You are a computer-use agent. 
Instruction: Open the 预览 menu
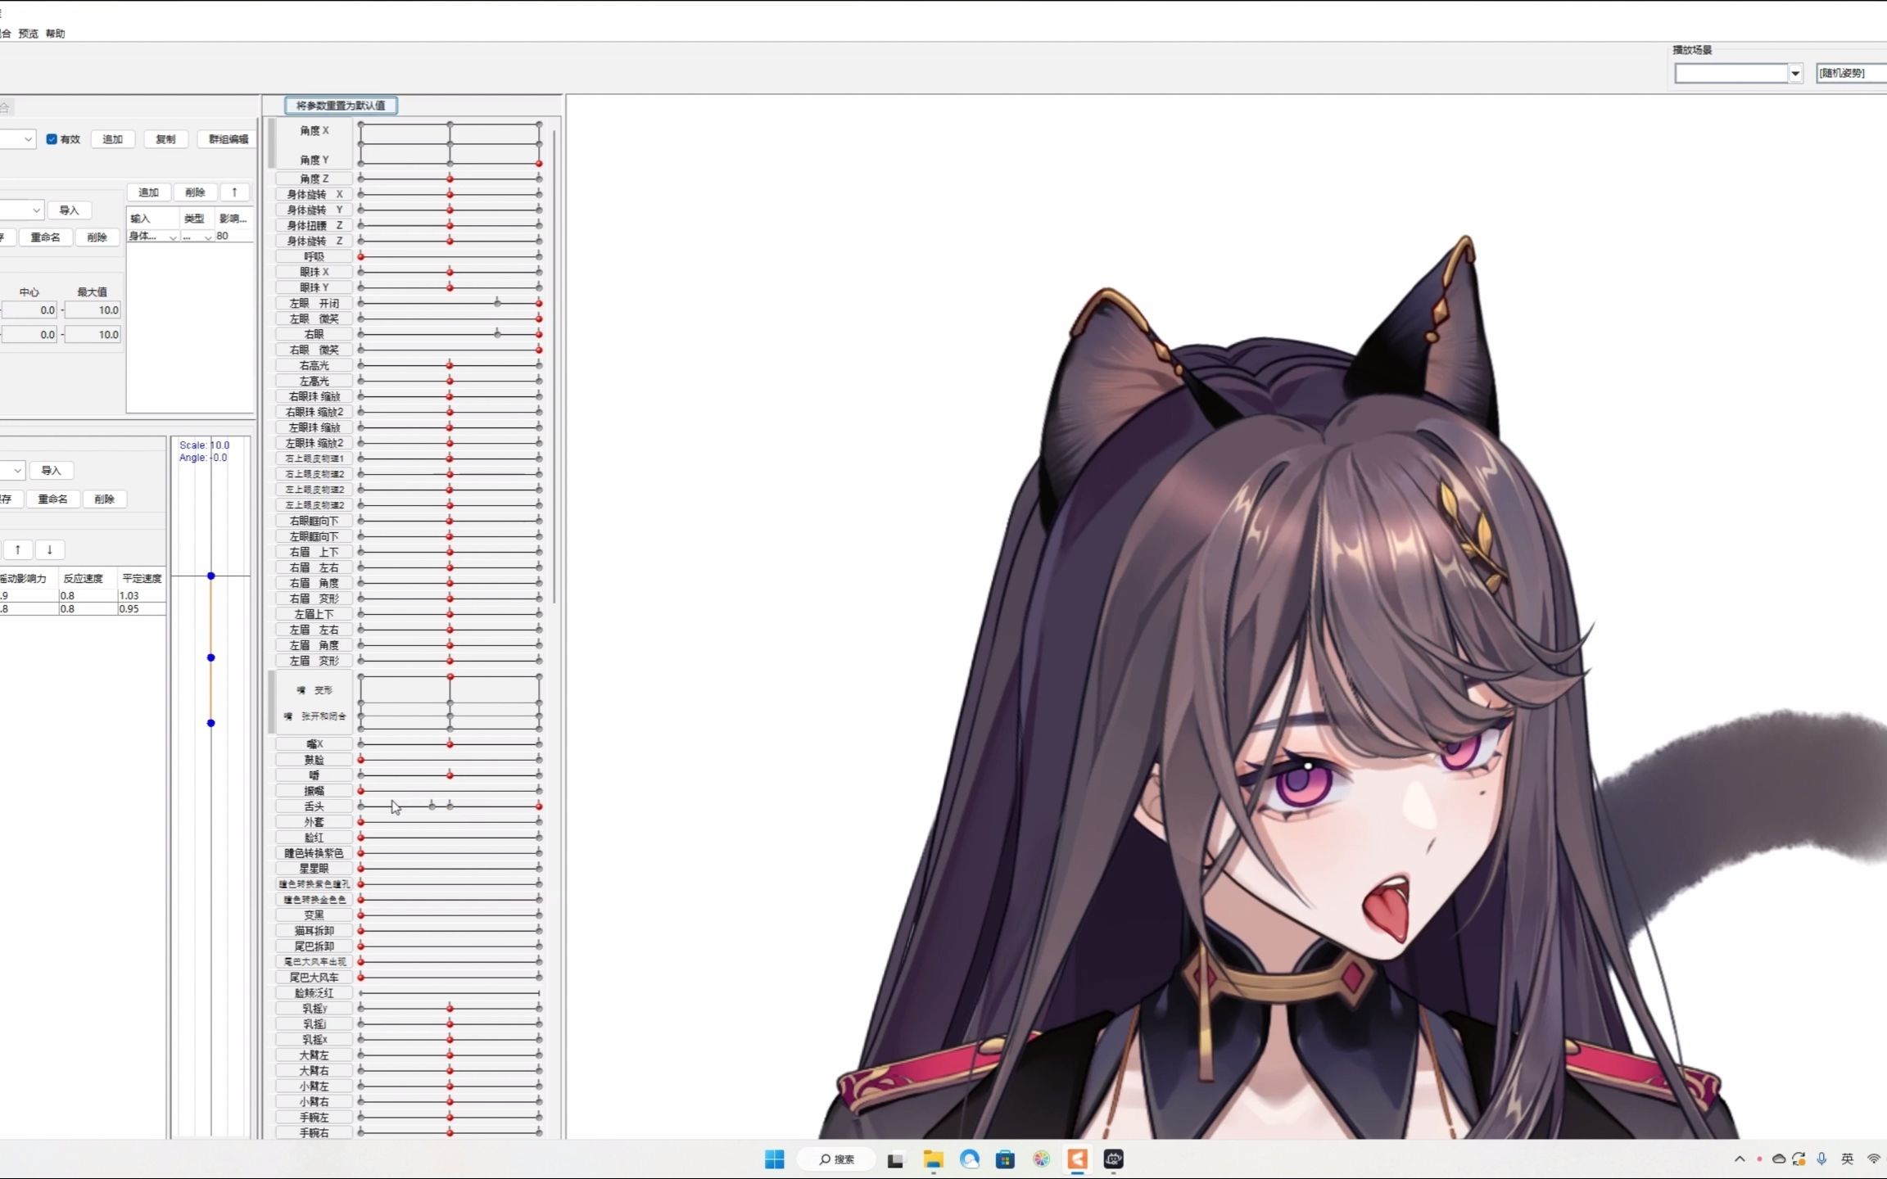click(28, 34)
